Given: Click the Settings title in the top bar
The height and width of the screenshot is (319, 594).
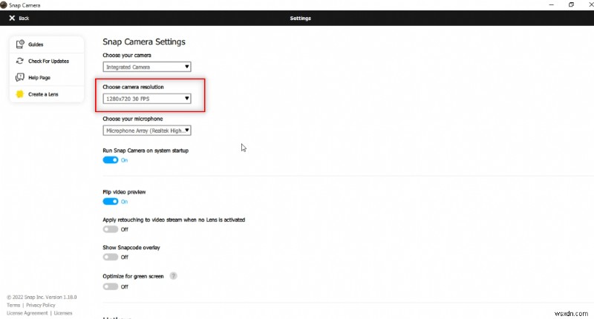Looking at the screenshot, I should coord(301,18).
